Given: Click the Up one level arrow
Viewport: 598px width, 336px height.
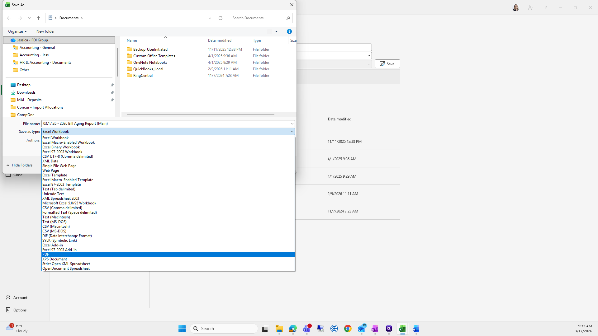Looking at the screenshot, I should (x=39, y=18).
